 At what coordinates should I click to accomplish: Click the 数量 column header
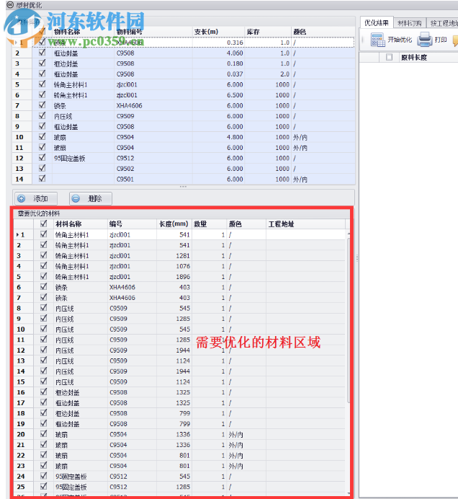click(x=209, y=224)
